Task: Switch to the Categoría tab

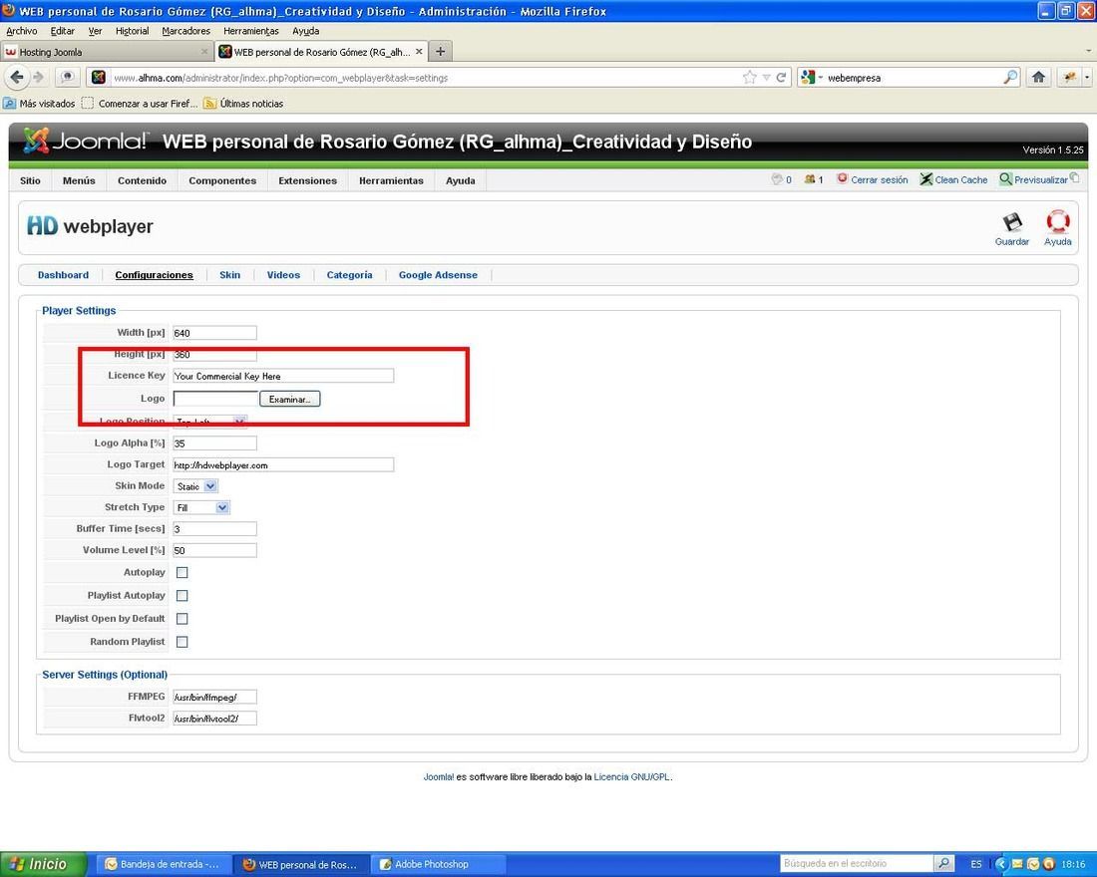Action: coord(349,275)
